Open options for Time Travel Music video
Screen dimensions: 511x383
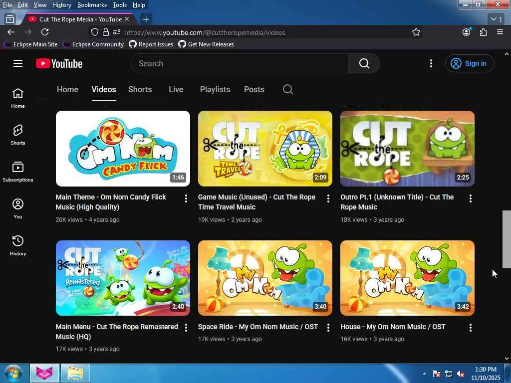(x=328, y=198)
